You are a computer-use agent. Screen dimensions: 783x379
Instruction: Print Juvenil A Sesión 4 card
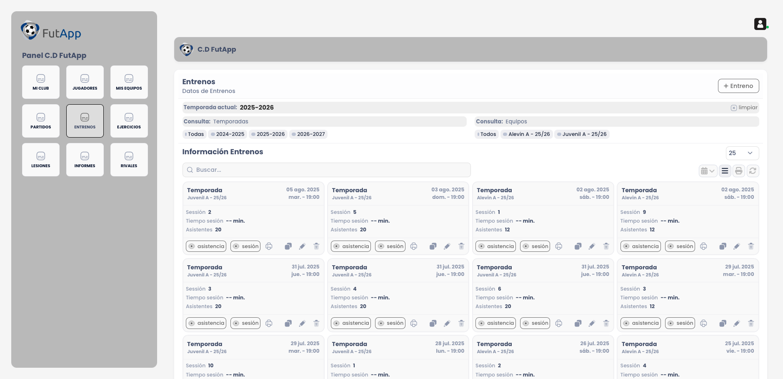[x=414, y=323]
